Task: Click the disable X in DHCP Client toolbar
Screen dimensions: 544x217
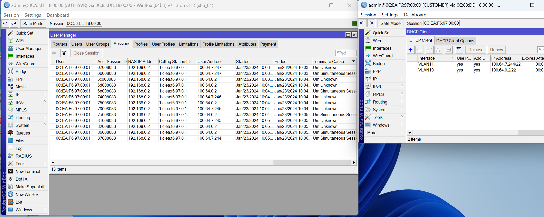Action: (438, 50)
